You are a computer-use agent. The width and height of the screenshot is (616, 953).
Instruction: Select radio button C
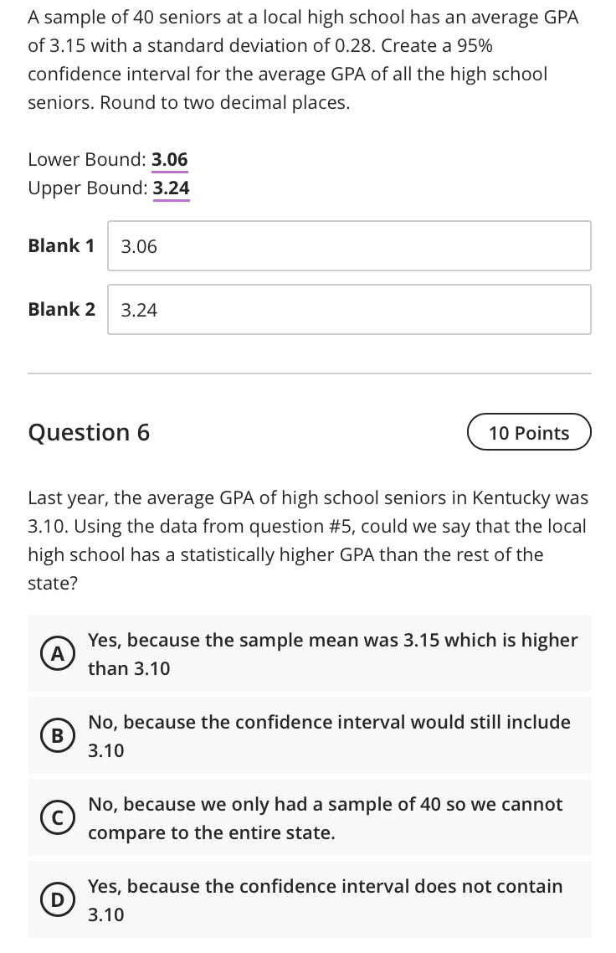coord(58,818)
